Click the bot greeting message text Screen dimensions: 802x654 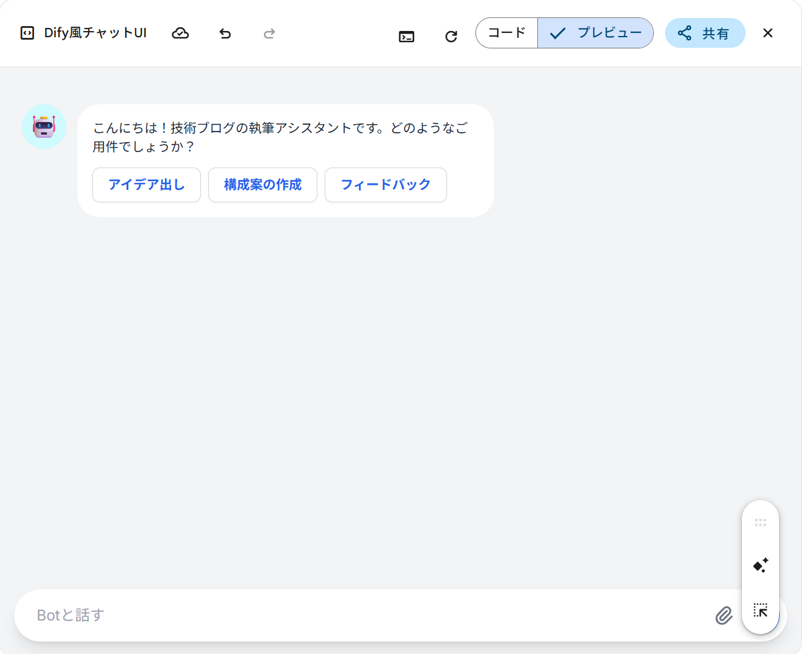coord(280,137)
